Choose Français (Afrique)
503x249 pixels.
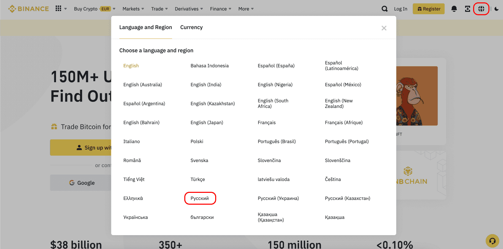344,122
